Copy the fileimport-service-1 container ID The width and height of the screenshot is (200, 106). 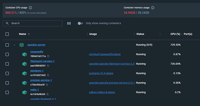[48, 66]
